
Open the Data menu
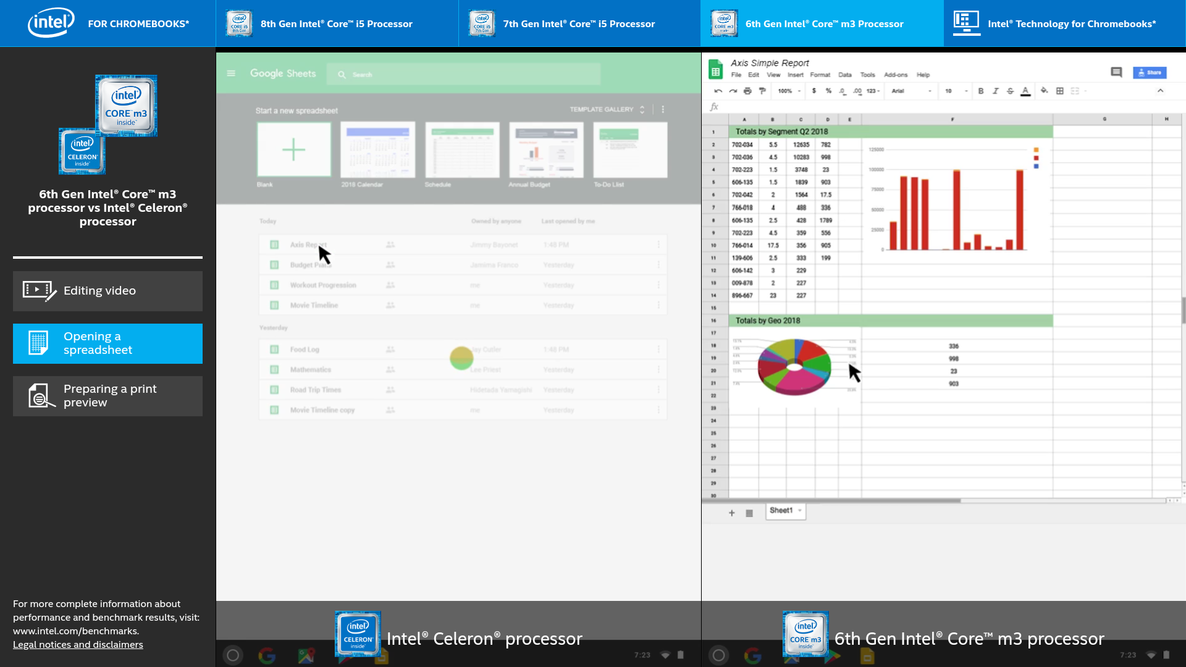pos(845,75)
